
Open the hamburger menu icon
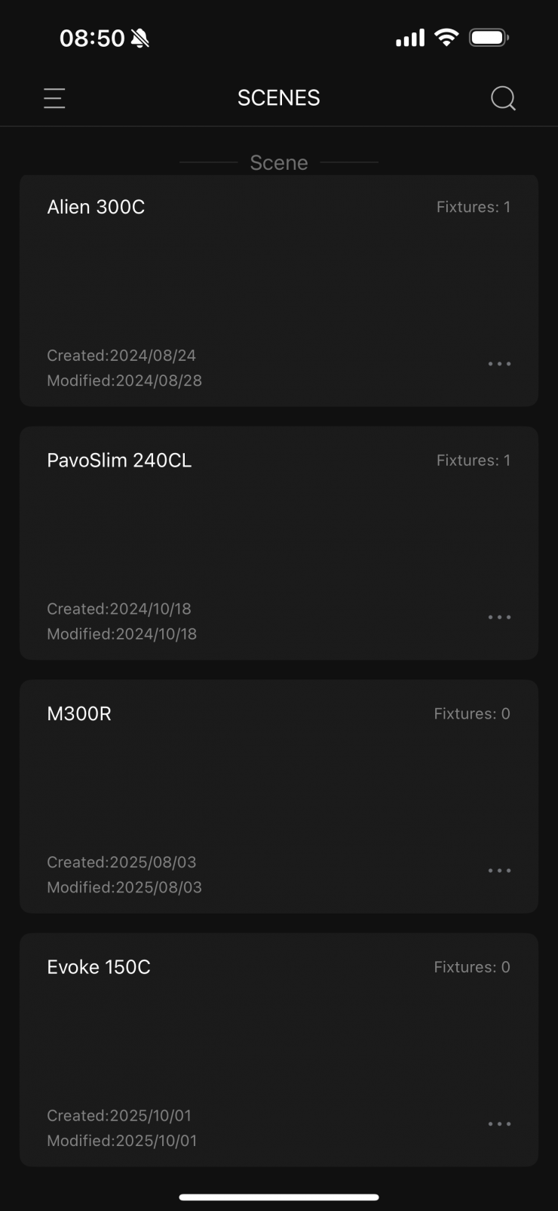click(54, 98)
